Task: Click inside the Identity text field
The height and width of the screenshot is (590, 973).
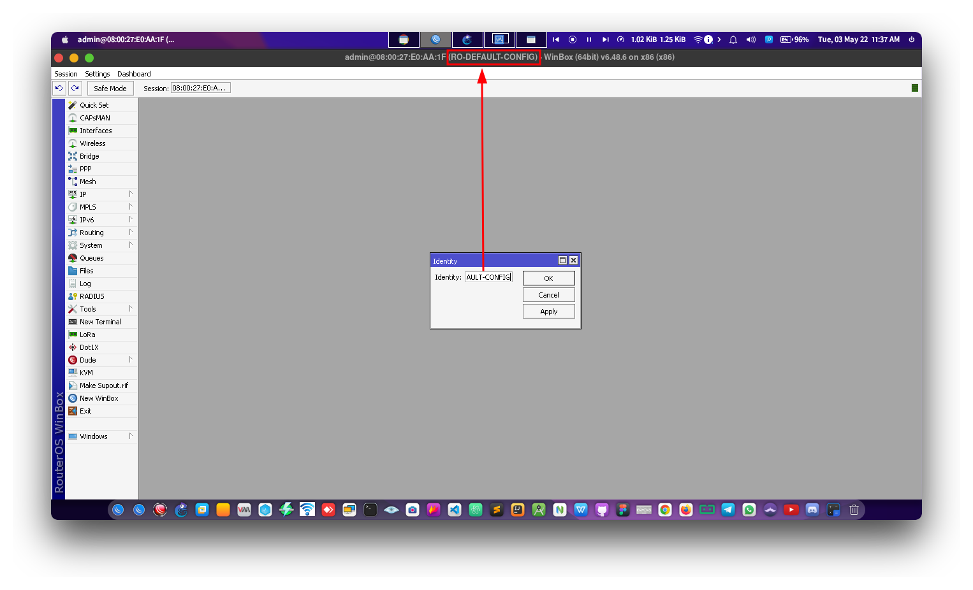Action: click(488, 277)
